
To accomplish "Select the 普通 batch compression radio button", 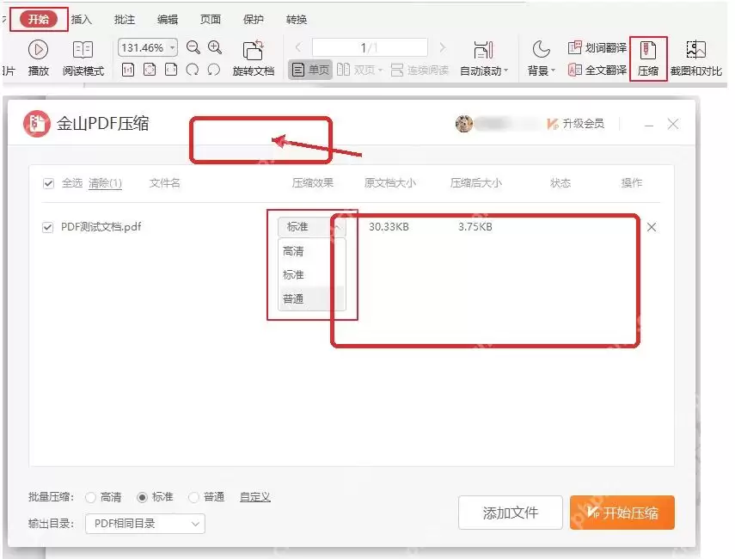I will (193, 497).
